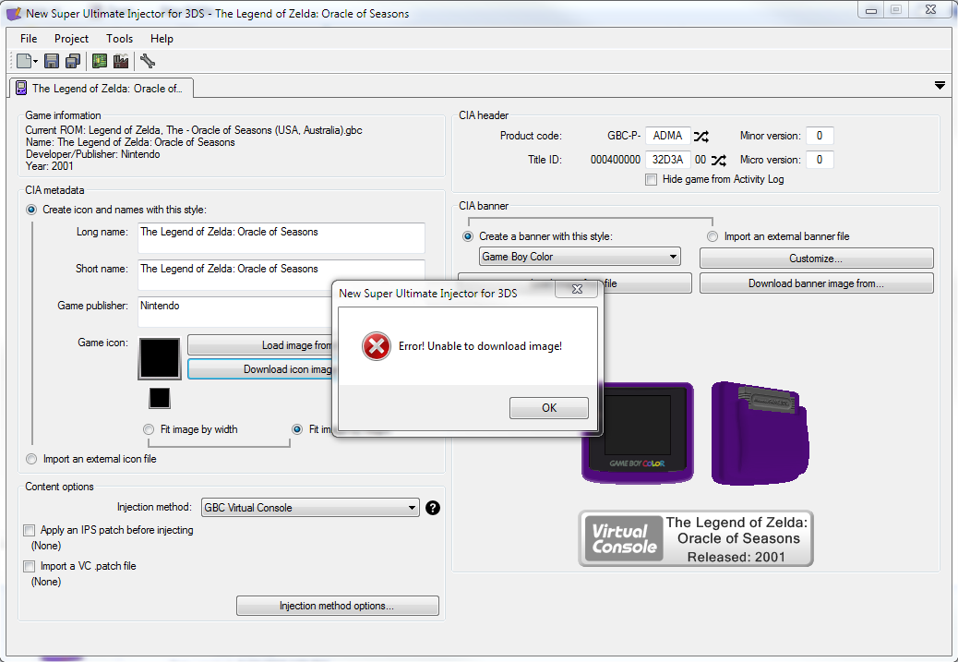Click the factory building toolbar icon

pos(121,61)
